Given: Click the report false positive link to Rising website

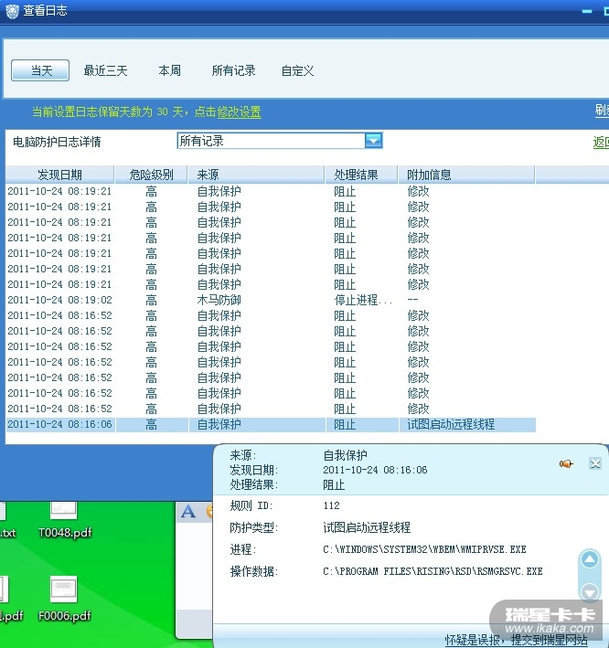Looking at the screenshot, I should [x=516, y=640].
